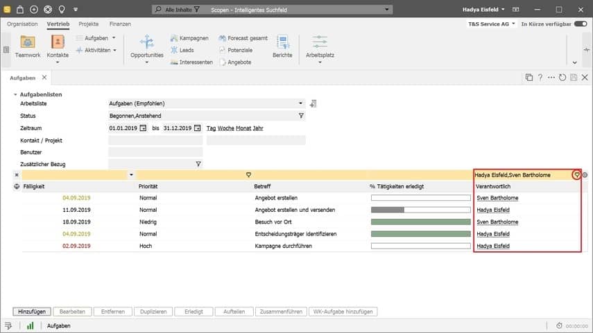Open the Opportunities icon

click(147, 42)
